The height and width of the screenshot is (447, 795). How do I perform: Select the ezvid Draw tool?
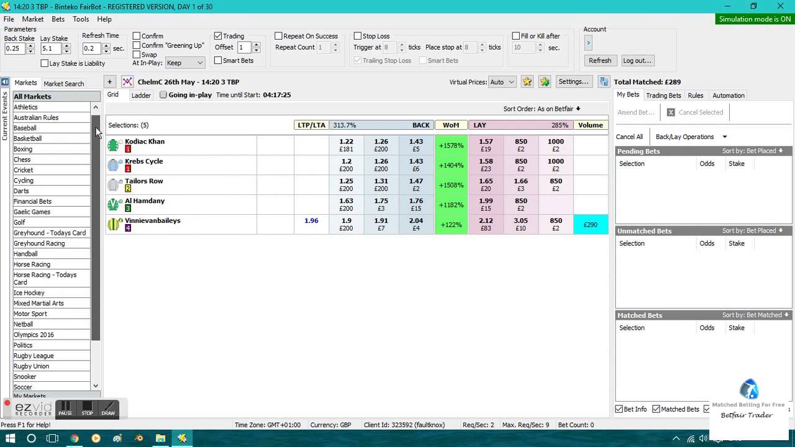108,409
